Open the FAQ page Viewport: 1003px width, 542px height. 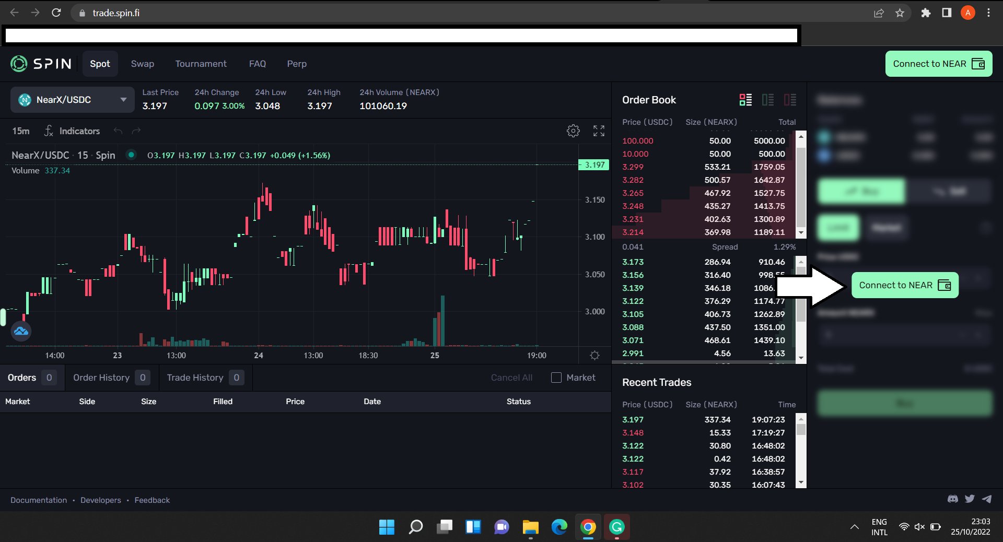(x=258, y=64)
